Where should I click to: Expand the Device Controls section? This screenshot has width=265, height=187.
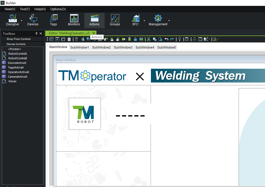coord(23,44)
